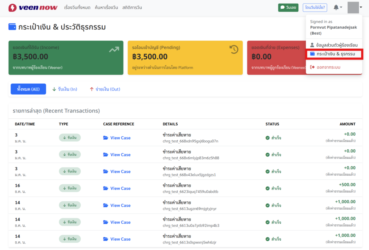Viewport: 369px width, 250px height.
Task: Select ข้อมูลส่วนตัวผู้ร้องเรียน from the user menu
Action: (334, 45)
